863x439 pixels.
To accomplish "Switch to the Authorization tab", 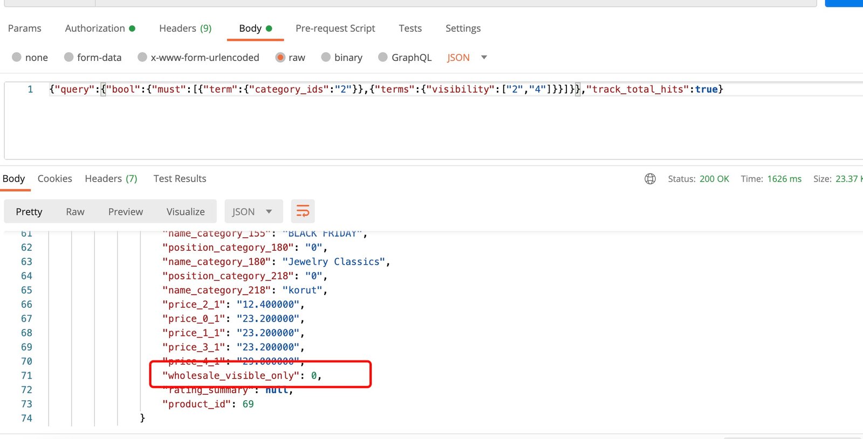I will (95, 29).
